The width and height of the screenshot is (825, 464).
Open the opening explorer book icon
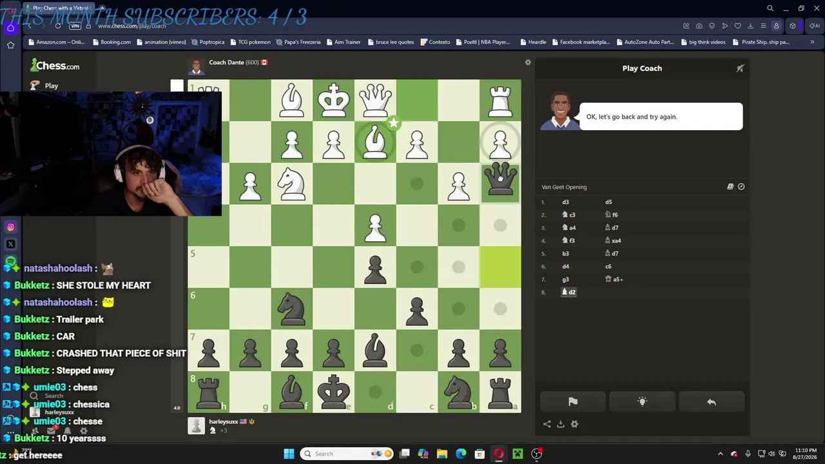730,187
